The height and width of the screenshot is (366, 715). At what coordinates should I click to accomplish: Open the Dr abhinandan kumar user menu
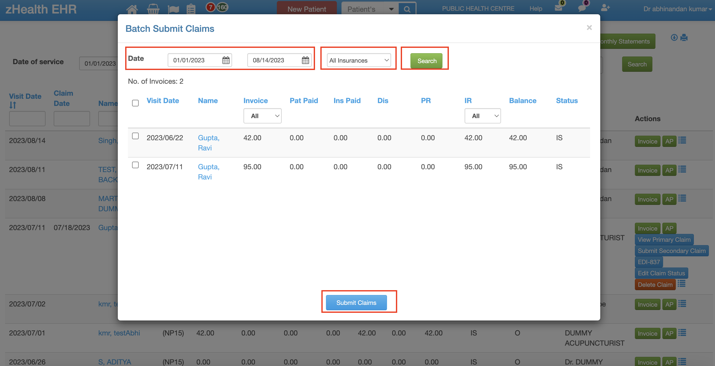coord(678,9)
